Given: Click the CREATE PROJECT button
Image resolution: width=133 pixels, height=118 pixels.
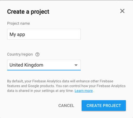Looking at the screenshot, I should coord(104,106).
